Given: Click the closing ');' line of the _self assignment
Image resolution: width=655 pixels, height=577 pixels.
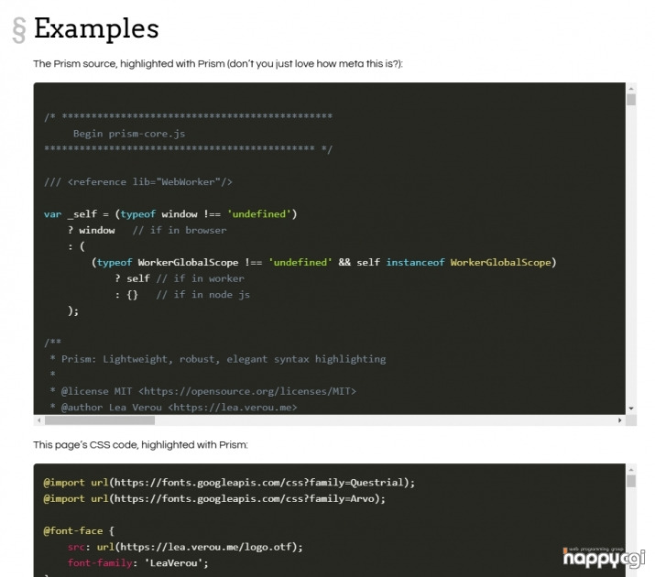Looking at the screenshot, I should tap(73, 311).
